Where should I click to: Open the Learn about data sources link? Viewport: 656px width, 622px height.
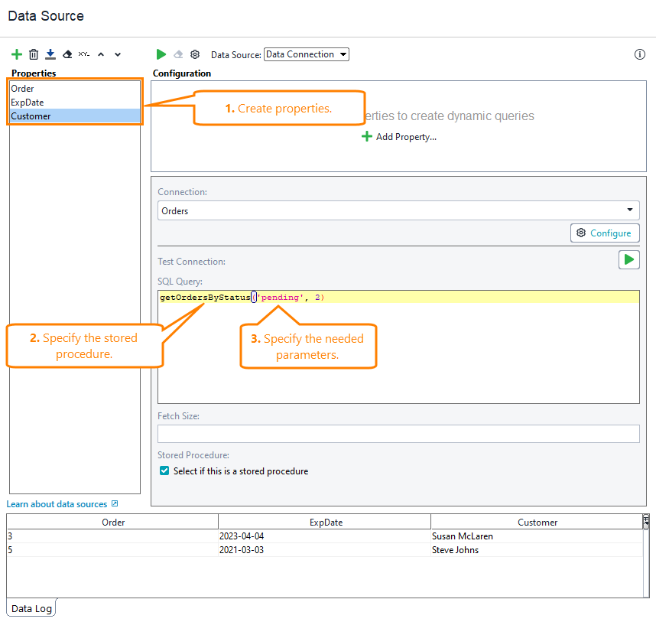[57, 503]
